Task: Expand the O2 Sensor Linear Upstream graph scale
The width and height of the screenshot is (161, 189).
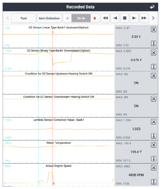Action: click(154, 44)
